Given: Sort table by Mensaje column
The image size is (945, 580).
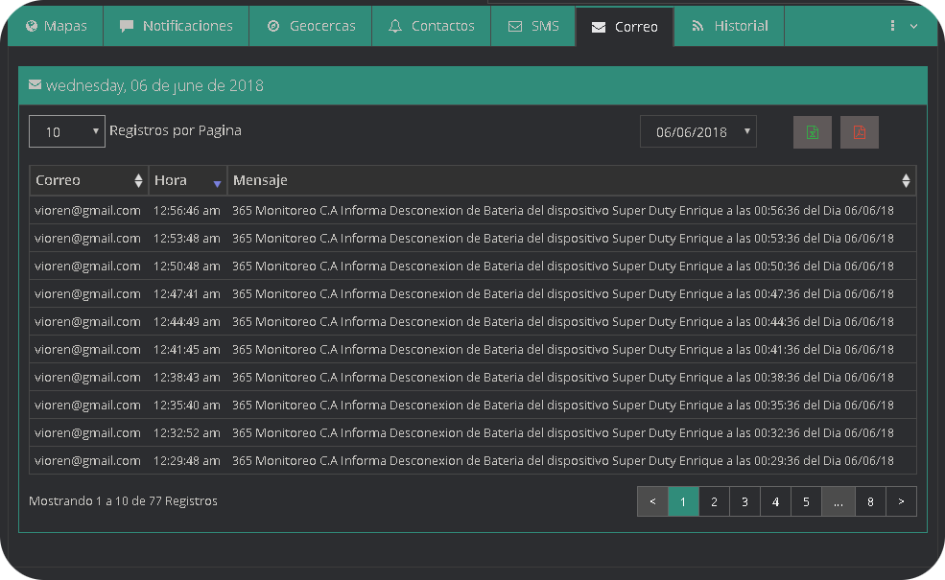Looking at the screenshot, I should point(571,180).
